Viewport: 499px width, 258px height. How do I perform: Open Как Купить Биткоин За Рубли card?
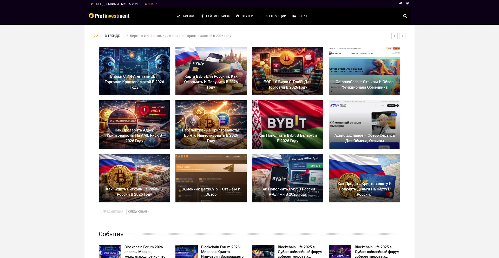[134, 178]
